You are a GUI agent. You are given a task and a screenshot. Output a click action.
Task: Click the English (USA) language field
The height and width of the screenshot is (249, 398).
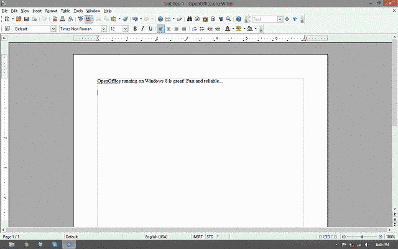(x=156, y=237)
